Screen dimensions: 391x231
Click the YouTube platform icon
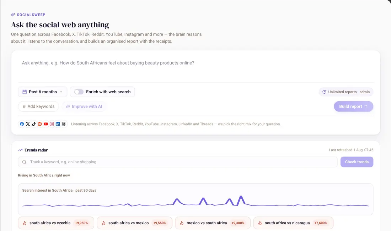coord(46,124)
